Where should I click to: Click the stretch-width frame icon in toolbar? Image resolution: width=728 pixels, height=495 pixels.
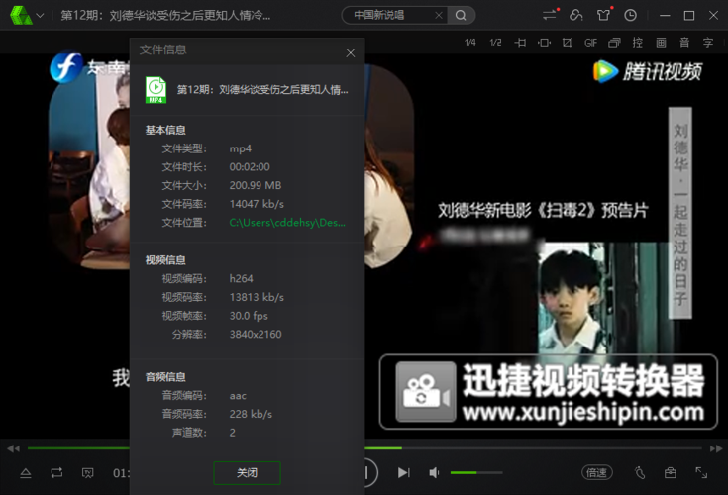tap(544, 43)
